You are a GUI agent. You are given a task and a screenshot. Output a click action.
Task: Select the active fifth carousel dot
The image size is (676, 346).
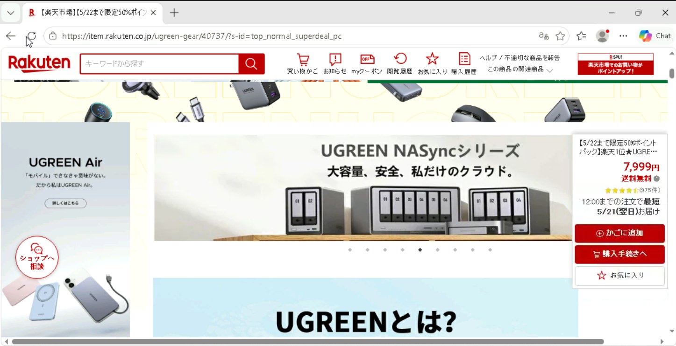coord(420,250)
